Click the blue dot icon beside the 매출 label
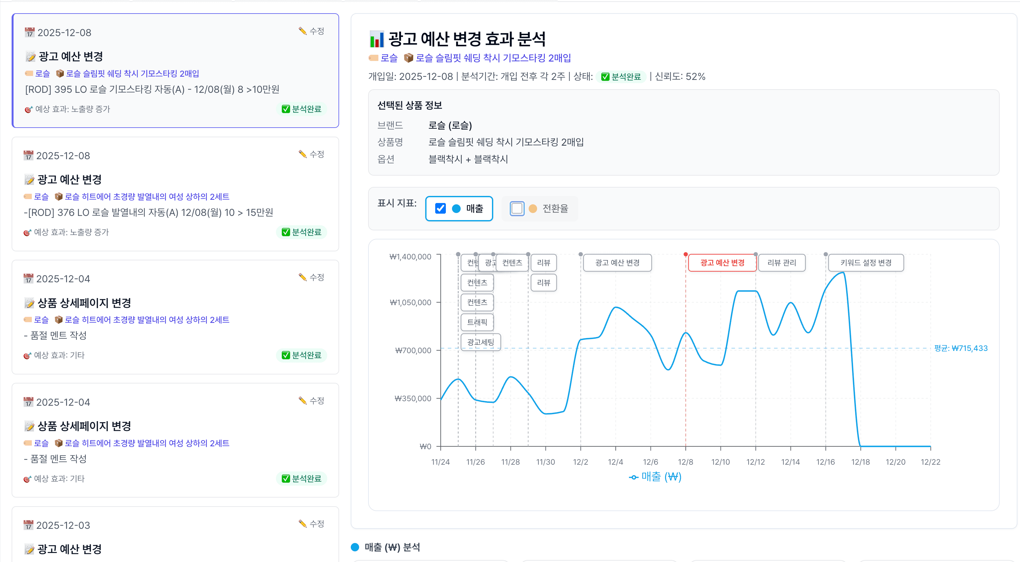 (456, 208)
